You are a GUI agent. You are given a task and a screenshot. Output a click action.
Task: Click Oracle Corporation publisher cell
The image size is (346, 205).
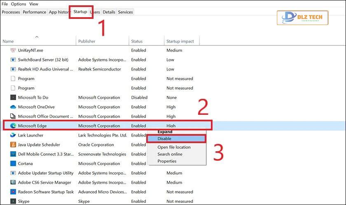(x=96, y=145)
